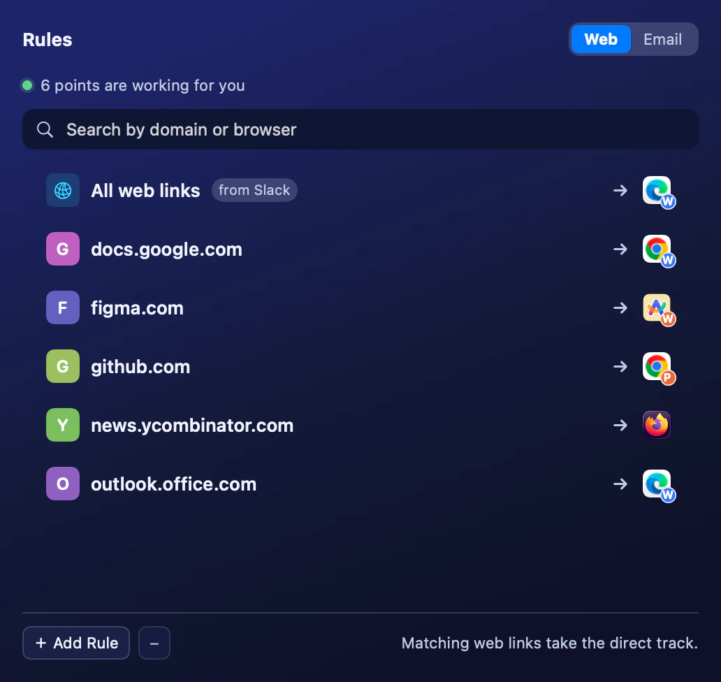Click the arrow in the github.com row

(x=620, y=367)
